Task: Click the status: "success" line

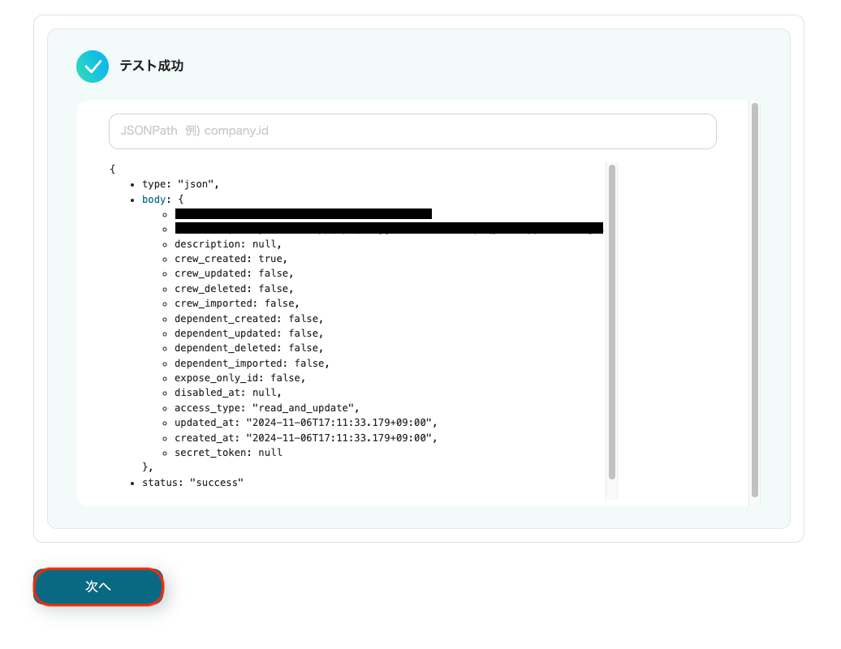Action: 192,483
